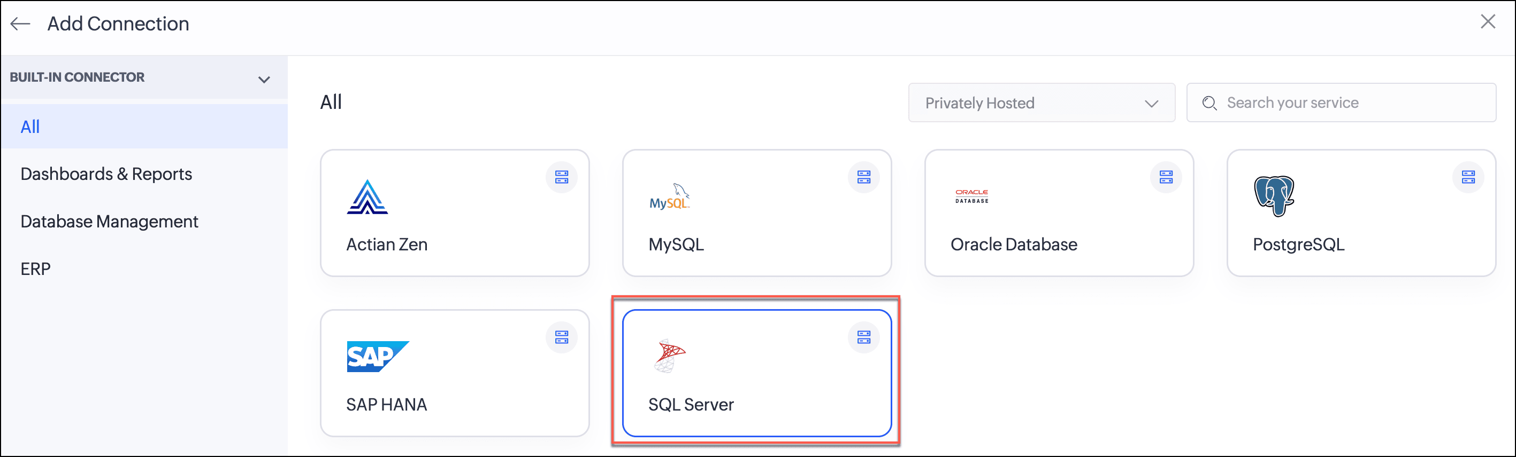Click the server icon on PostgreSQL card

1468,177
